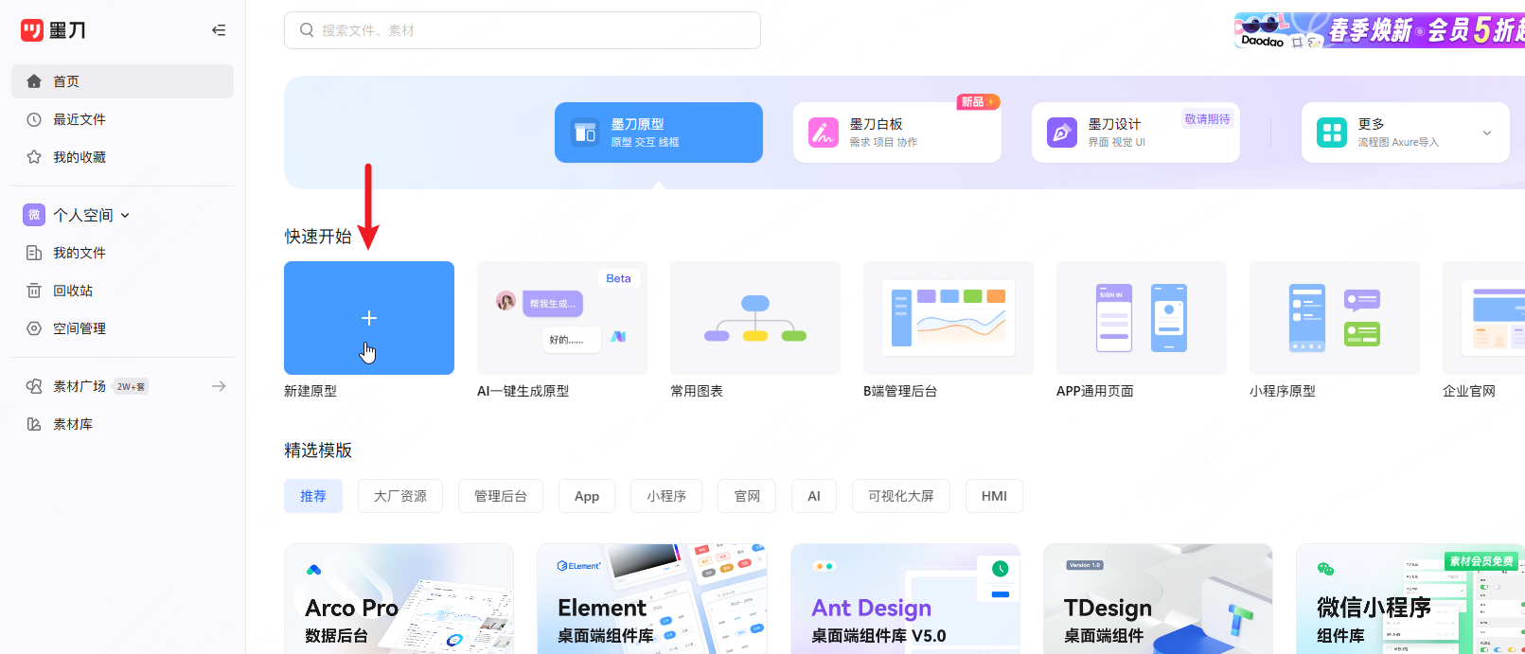The width and height of the screenshot is (1525, 654).
Task: Open 我的文件 in the sidebar
Action: [122, 253]
